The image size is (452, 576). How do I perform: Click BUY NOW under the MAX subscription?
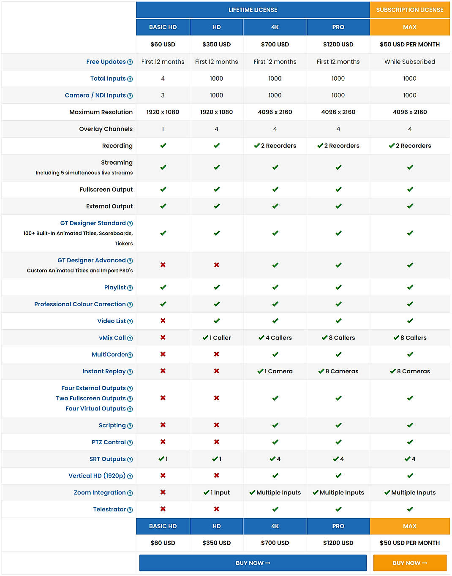point(409,562)
